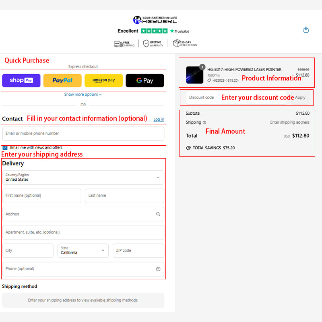322x322 pixels.
Task: Click the 30-day free return icon
Action: (x=176, y=43)
